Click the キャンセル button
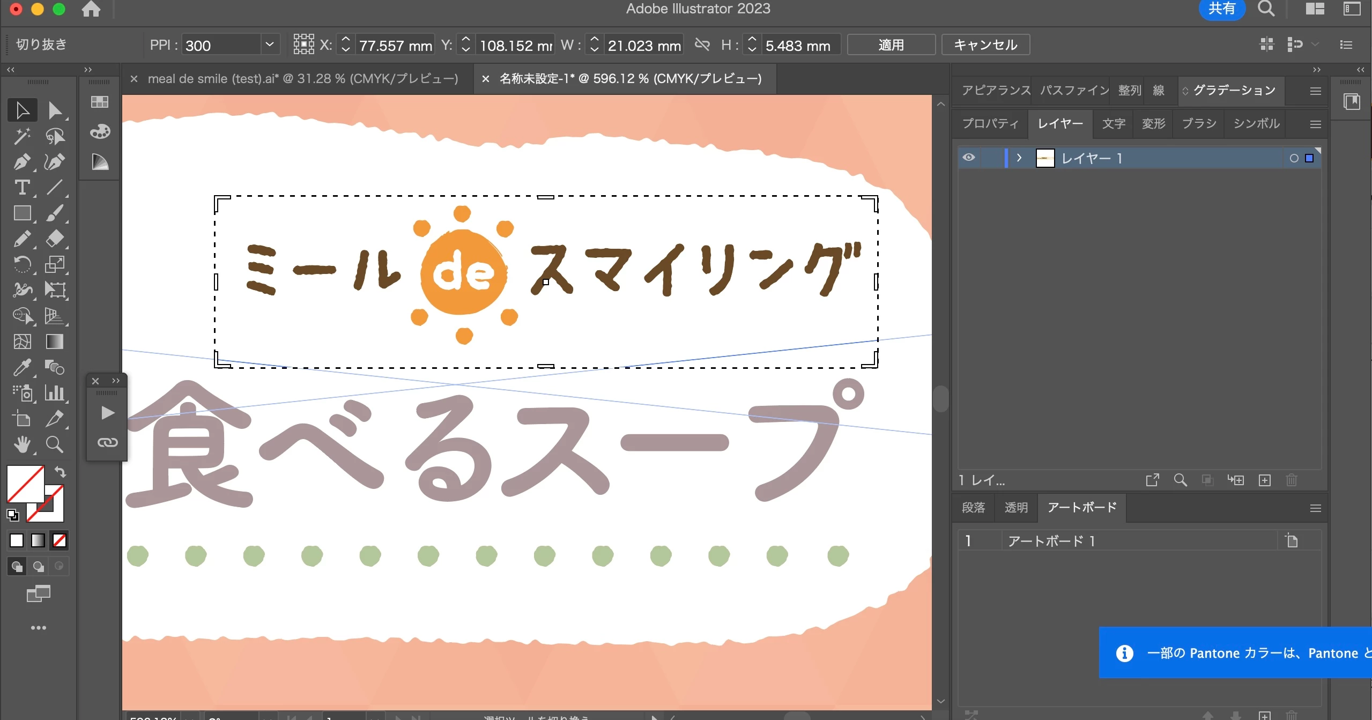Image resolution: width=1372 pixels, height=720 pixels. (x=985, y=45)
